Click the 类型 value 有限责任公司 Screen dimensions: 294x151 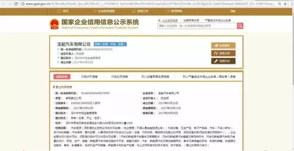[73, 98]
